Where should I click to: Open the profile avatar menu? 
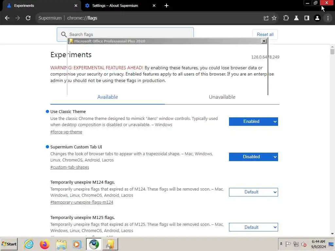coord(317,18)
